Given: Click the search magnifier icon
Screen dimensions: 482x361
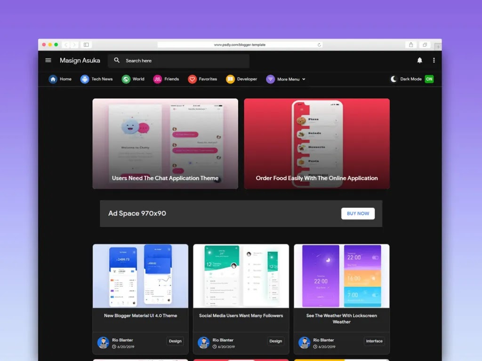Looking at the screenshot, I should tap(117, 60).
